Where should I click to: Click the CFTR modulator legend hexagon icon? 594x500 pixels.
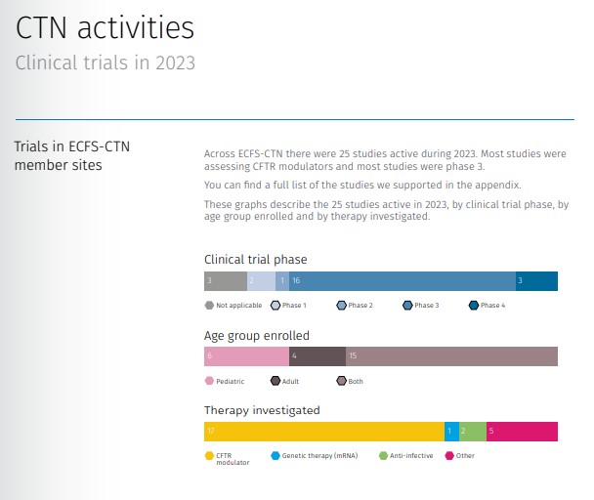[x=209, y=455]
